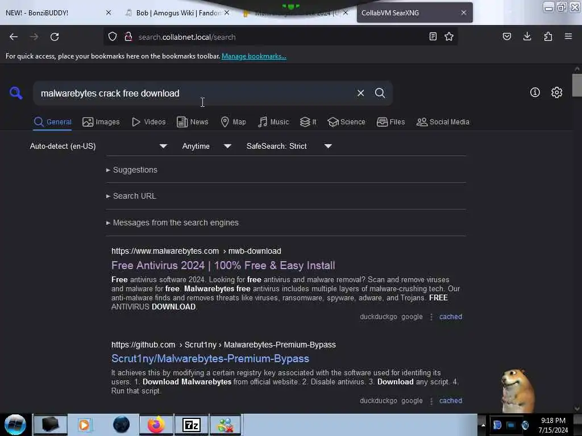Click the malwarebytes.com mwb-download URL
This screenshot has width=582, height=436.
pyautogui.click(x=196, y=251)
